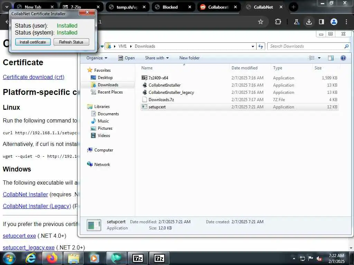Select the CollabnetInstaller application file
Image resolution: width=354 pixels, height=265 pixels.
[x=165, y=85]
